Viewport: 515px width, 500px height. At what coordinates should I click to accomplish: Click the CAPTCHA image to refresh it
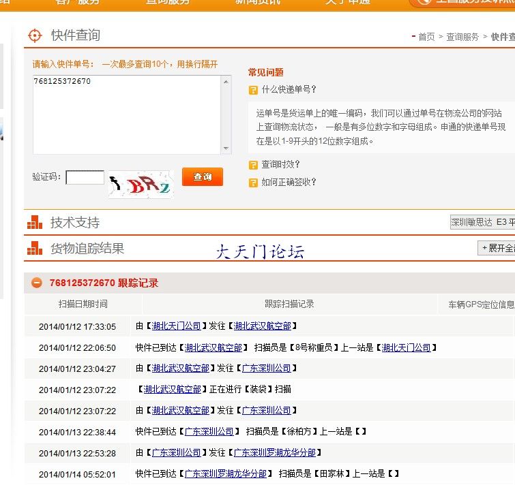(141, 184)
